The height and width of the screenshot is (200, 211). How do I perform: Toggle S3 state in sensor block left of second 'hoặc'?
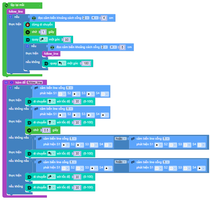click(94, 168)
